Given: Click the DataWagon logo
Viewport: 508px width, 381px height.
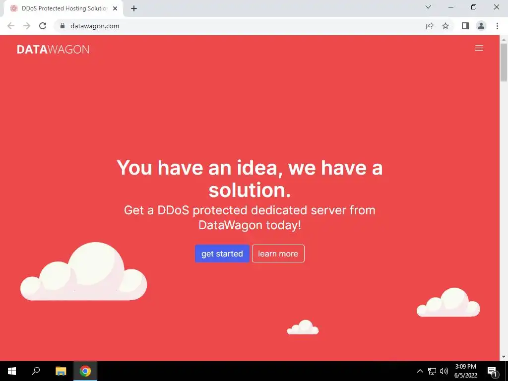Looking at the screenshot, I should pos(53,49).
